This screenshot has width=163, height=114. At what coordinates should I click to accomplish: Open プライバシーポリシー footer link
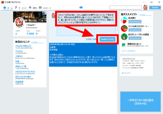140,61
